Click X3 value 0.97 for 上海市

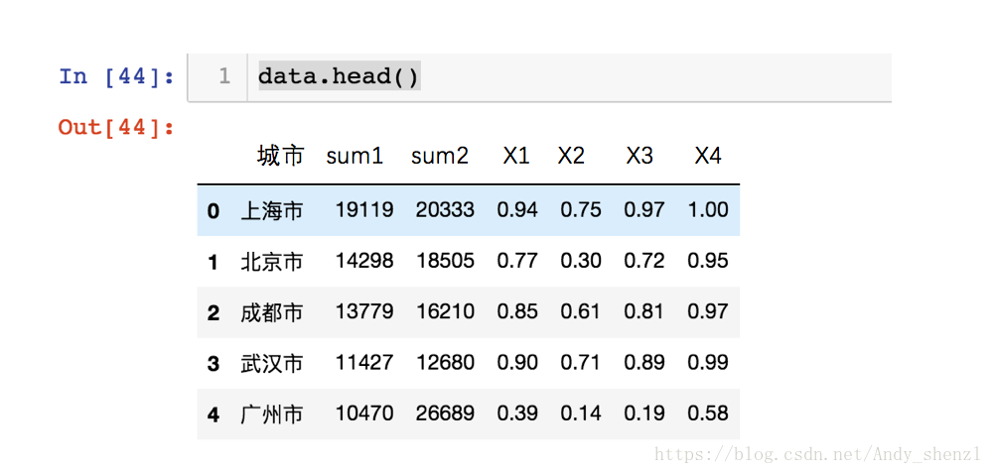(x=644, y=210)
